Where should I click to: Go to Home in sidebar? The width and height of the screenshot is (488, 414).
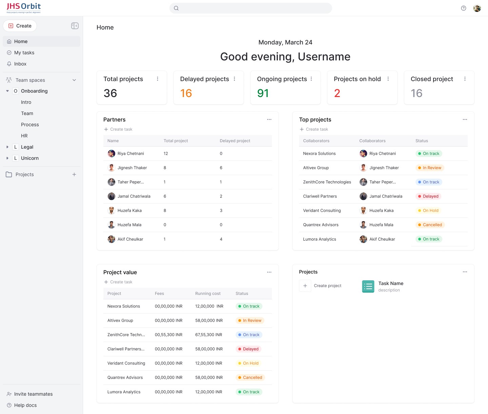(x=41, y=41)
